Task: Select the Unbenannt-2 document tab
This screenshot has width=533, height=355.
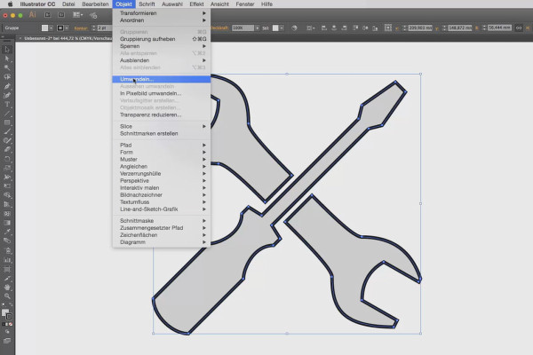Action: click(x=67, y=38)
